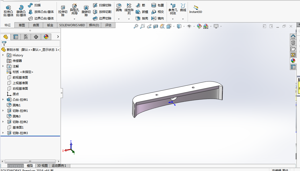Select the 旋转凸台/基体 revolve boss tool

pos(21,11)
